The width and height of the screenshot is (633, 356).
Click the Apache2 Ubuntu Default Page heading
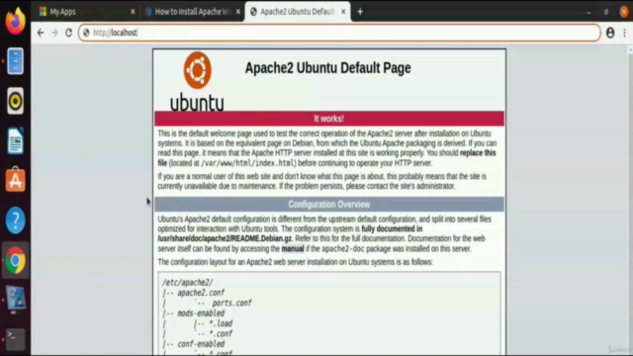[x=327, y=68]
